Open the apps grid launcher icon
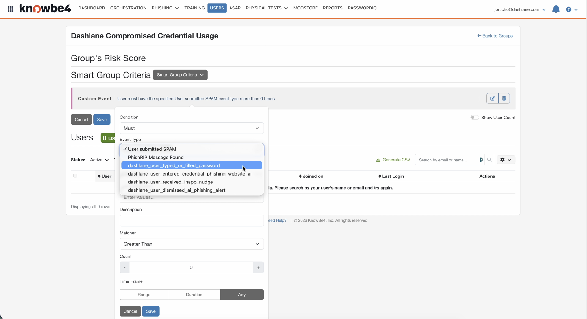 tap(11, 9)
